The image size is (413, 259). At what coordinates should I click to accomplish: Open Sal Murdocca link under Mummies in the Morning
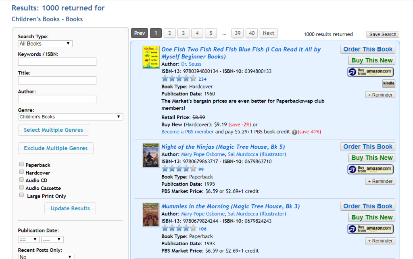pos(257,214)
